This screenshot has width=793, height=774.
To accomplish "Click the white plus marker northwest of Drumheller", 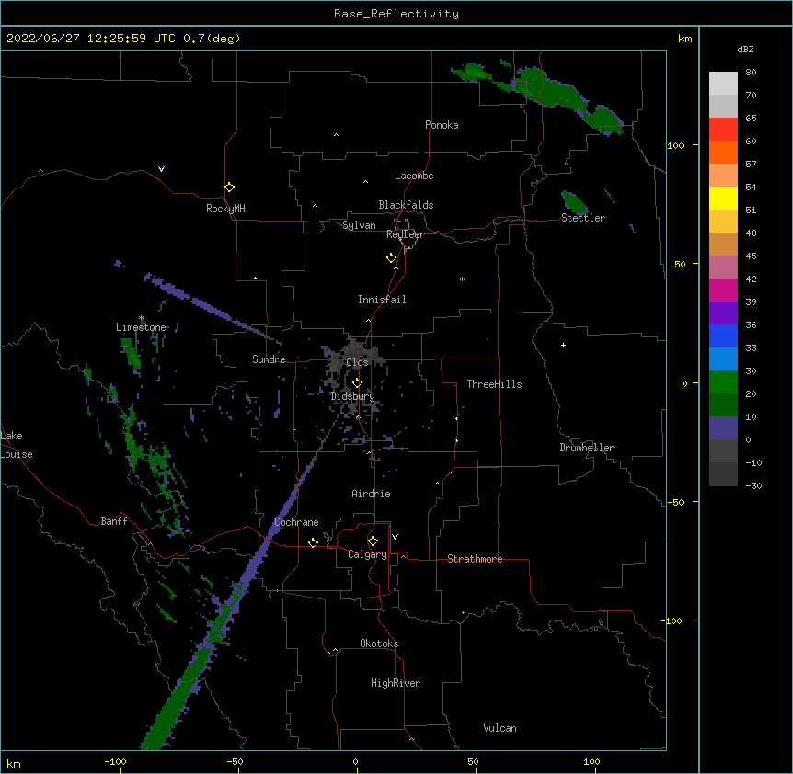I will coord(563,345).
